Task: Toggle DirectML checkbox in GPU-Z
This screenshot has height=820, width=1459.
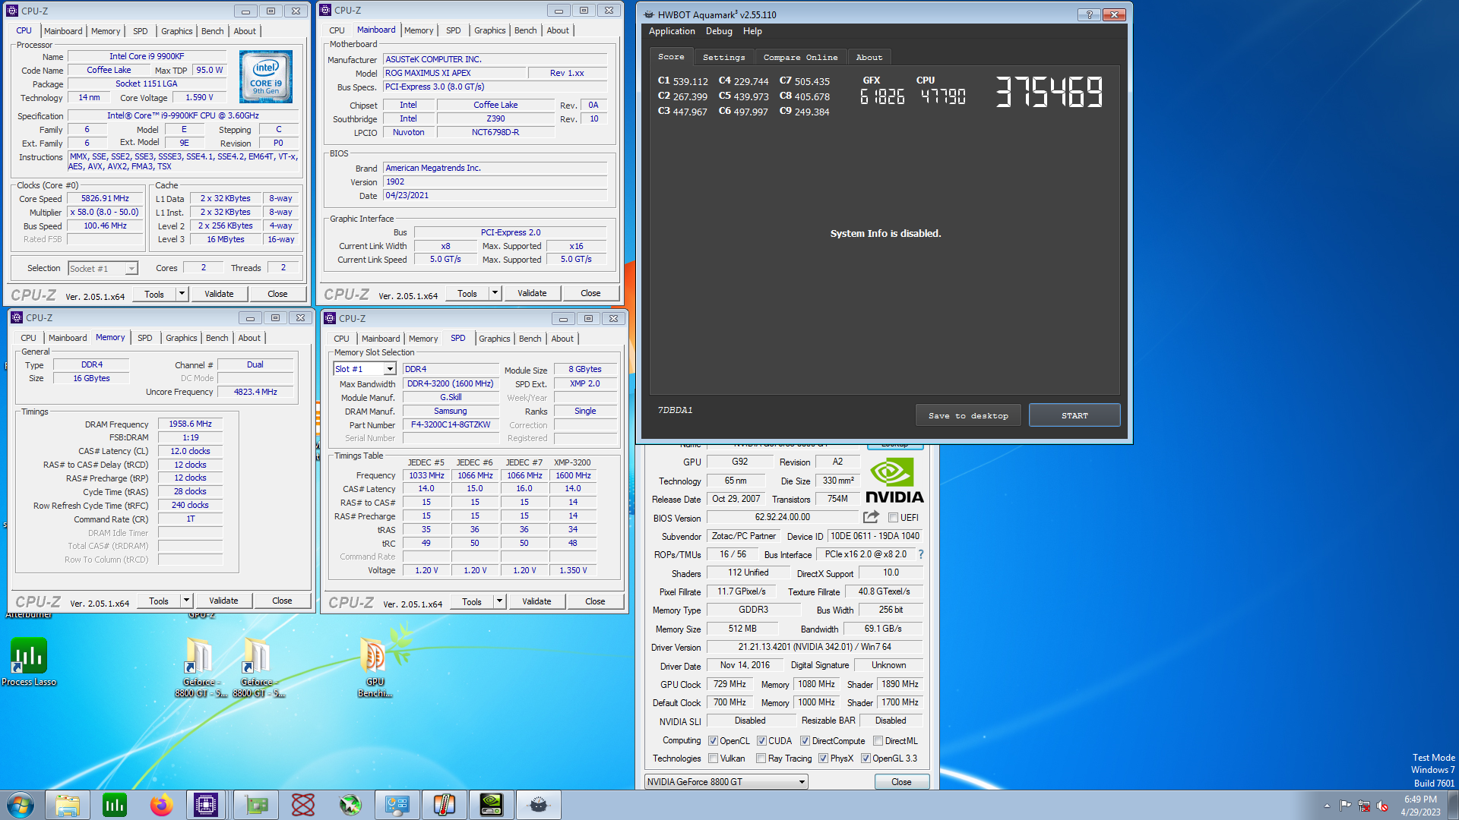Action: click(878, 741)
